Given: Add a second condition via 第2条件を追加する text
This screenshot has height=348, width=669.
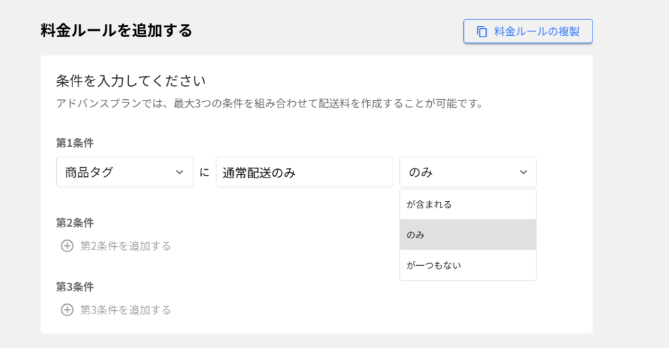Looking at the screenshot, I should [125, 246].
